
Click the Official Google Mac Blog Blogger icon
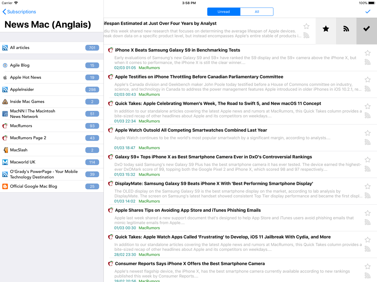5,186
